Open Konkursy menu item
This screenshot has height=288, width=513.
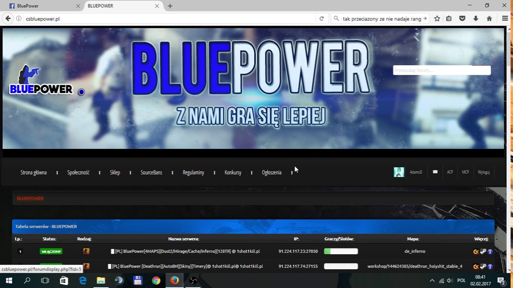(x=233, y=172)
